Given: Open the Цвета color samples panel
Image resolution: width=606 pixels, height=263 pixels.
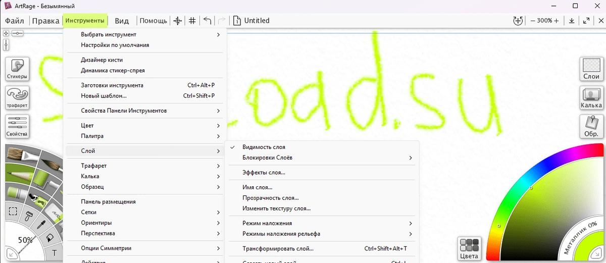Looking at the screenshot, I should [x=469, y=249].
